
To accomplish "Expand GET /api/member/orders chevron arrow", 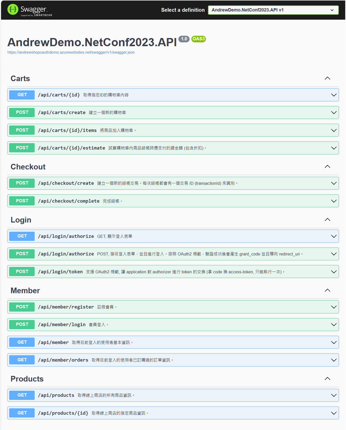I will [x=334, y=360].
